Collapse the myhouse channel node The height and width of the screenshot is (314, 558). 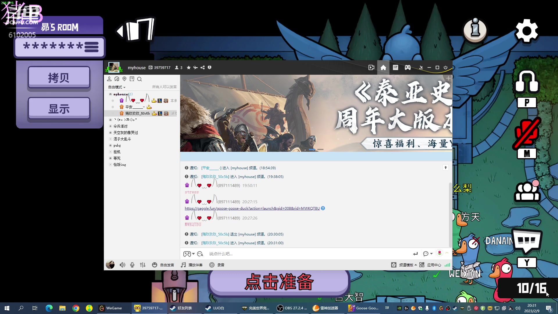(x=110, y=94)
